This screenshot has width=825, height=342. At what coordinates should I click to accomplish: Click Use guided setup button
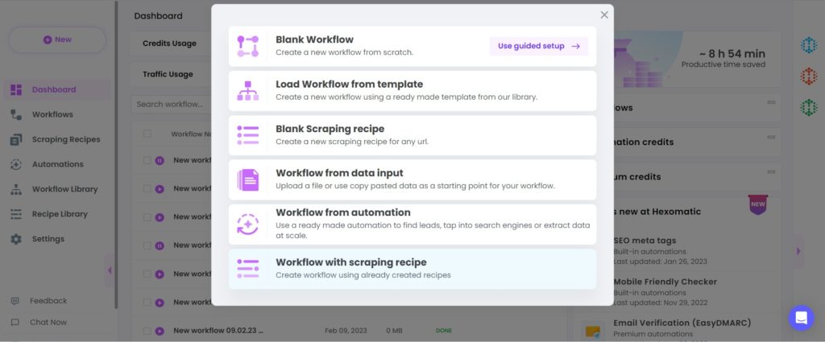point(539,46)
